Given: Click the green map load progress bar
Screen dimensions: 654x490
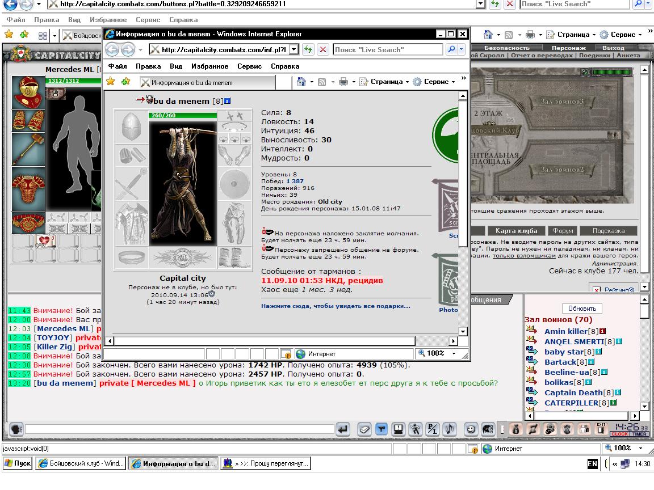Looking at the screenshot, I should click(613, 72).
